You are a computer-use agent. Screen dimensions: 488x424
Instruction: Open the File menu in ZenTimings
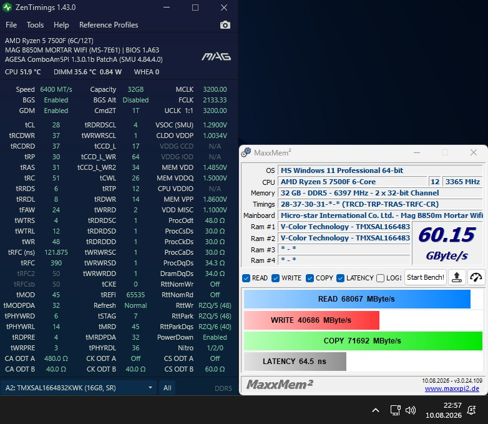point(11,25)
